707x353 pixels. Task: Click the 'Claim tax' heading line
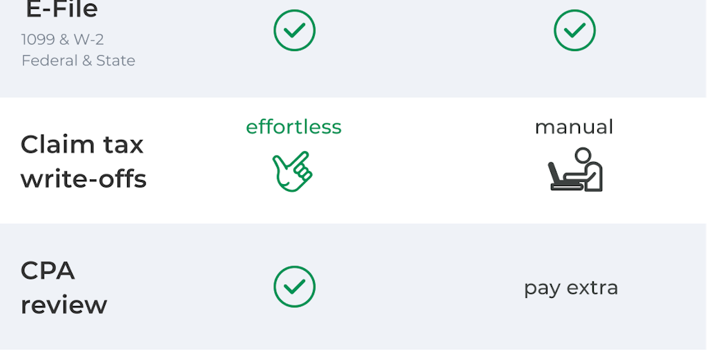(82, 145)
